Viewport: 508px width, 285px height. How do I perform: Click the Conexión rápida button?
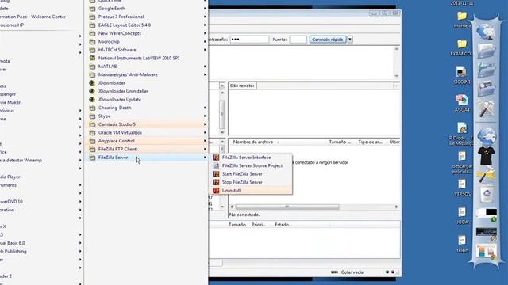pos(328,40)
